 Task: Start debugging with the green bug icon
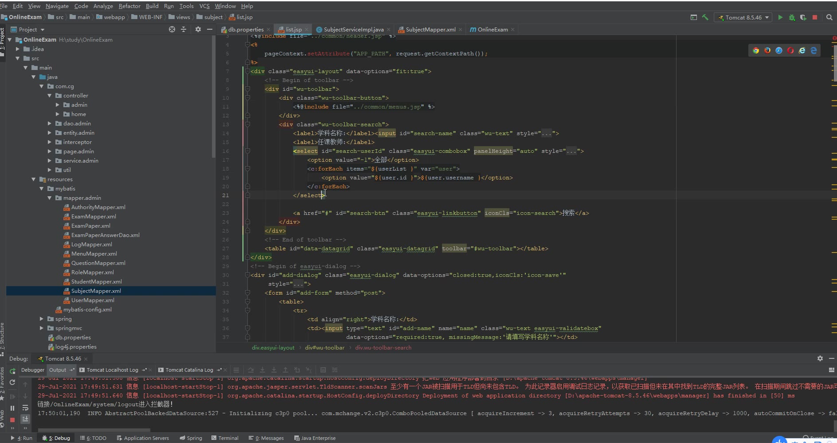pyautogui.click(x=792, y=17)
